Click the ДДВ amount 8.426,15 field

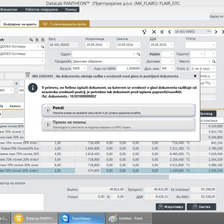pyautogui.click(x=156, y=197)
